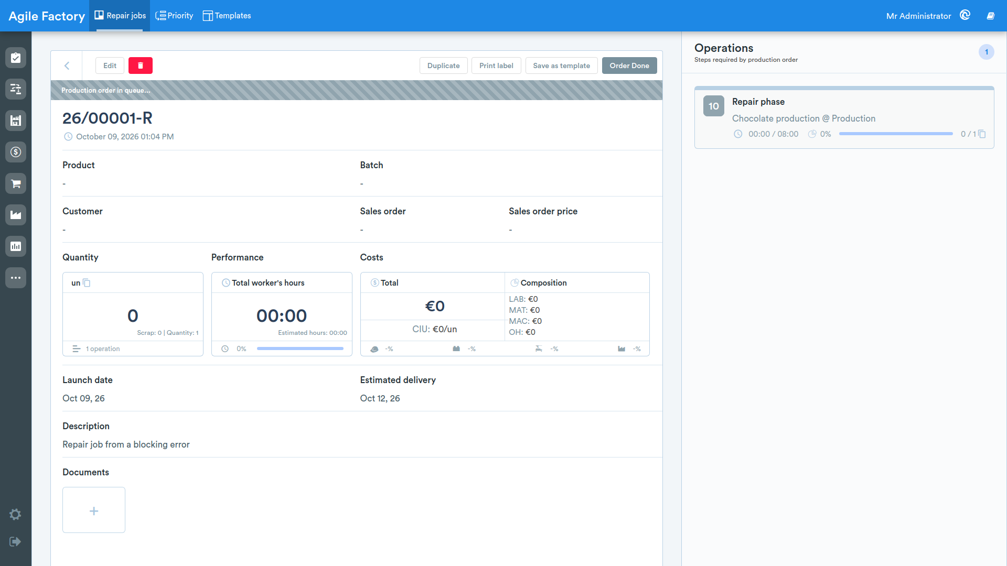This screenshot has width=1007, height=566.
Task: Click the order number 26/00001-R
Action: pos(108,118)
